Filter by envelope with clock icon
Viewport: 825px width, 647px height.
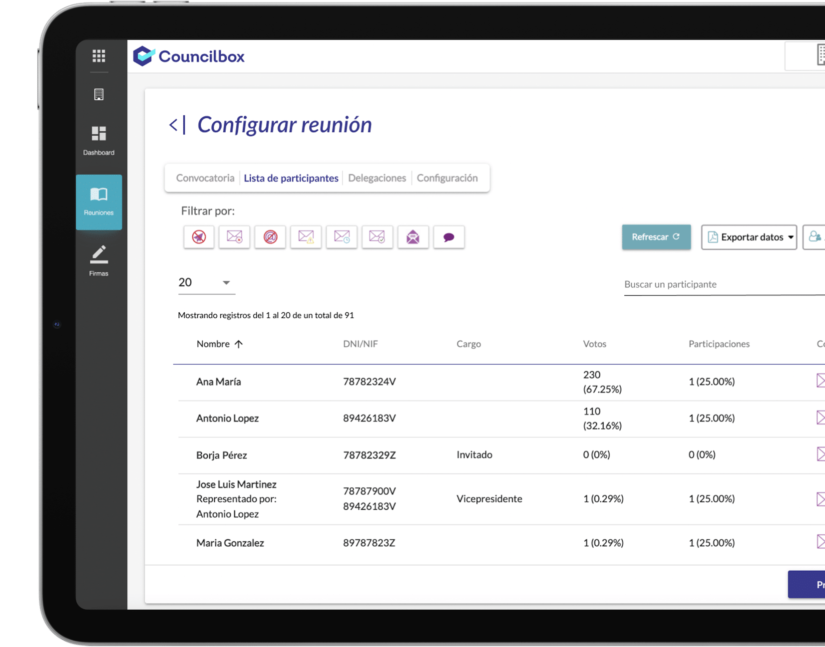coord(342,237)
